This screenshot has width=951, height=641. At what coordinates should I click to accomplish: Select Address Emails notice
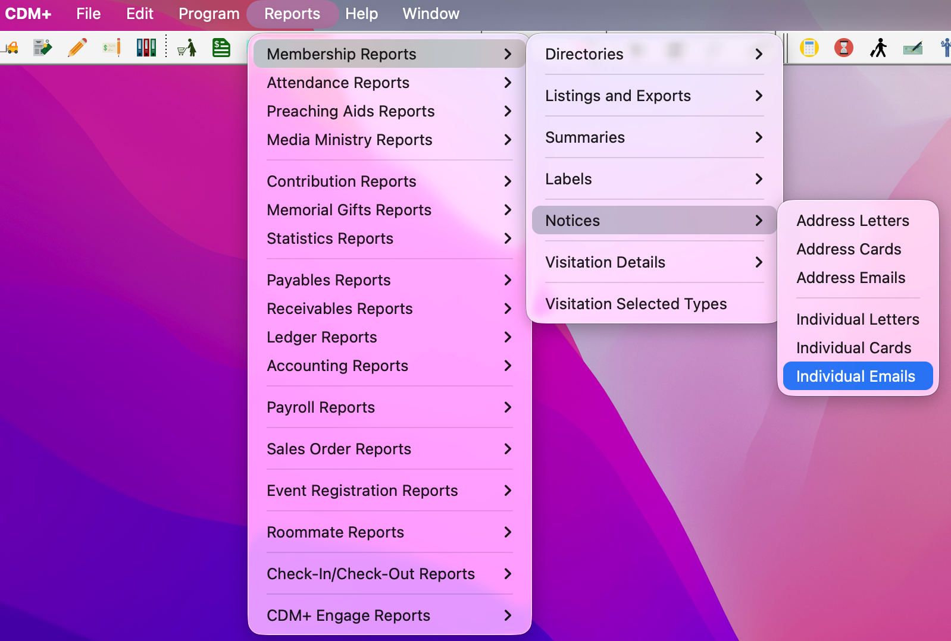tap(858, 278)
